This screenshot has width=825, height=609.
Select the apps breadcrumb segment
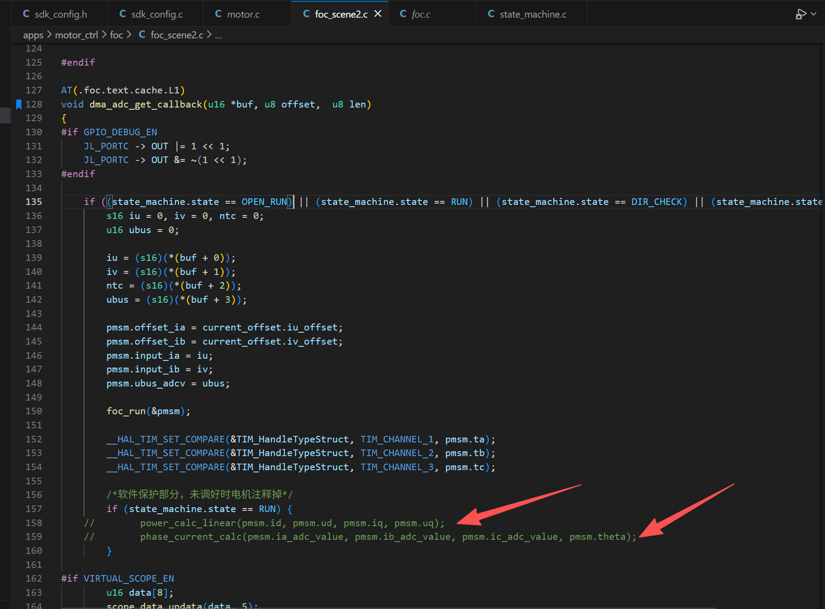click(33, 35)
